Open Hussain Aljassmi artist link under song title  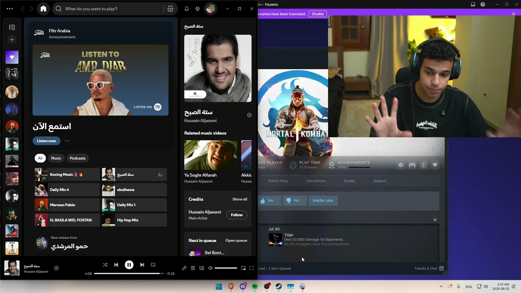[x=200, y=120]
